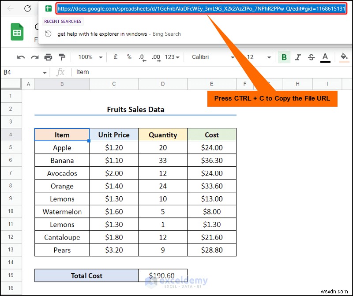Select row 10 header

11,211
